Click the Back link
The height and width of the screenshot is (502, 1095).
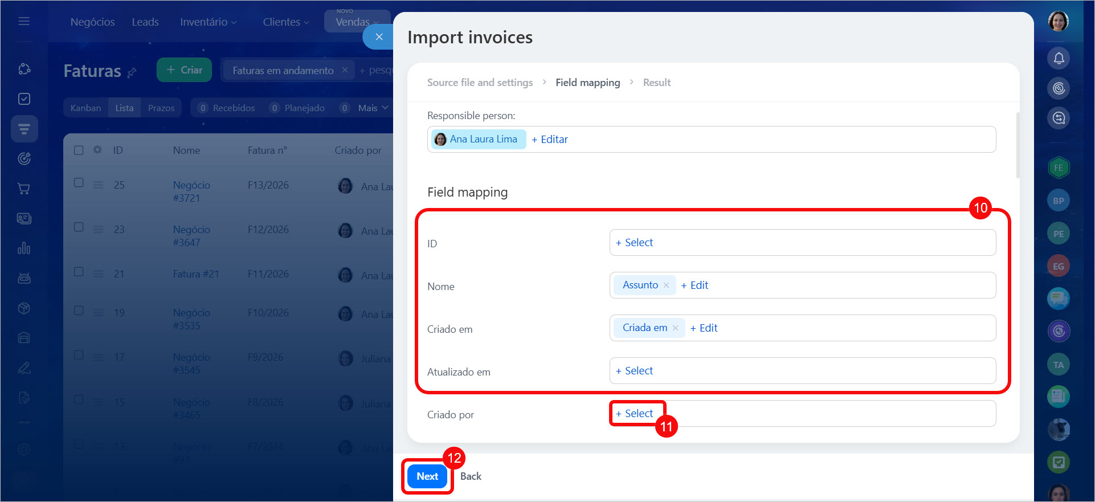click(471, 476)
